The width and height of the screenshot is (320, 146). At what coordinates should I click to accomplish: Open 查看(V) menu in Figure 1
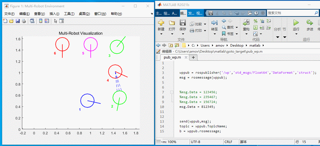tap(39, 14)
